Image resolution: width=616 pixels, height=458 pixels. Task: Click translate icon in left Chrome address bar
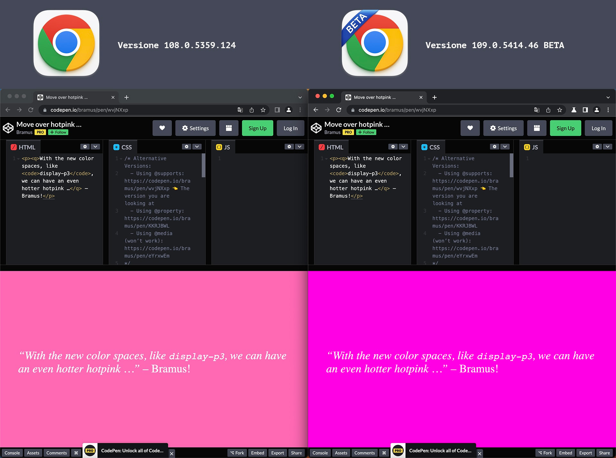click(240, 110)
